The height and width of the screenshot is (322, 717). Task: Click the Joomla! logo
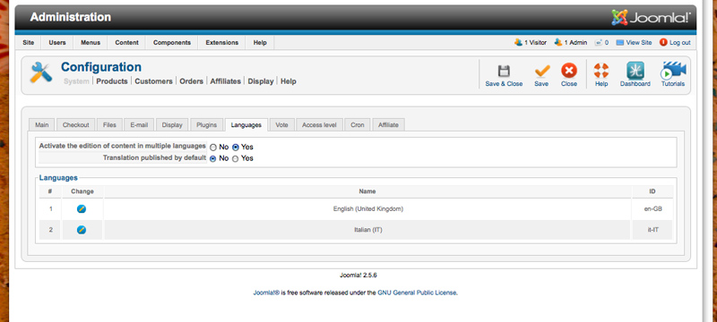coord(652,18)
